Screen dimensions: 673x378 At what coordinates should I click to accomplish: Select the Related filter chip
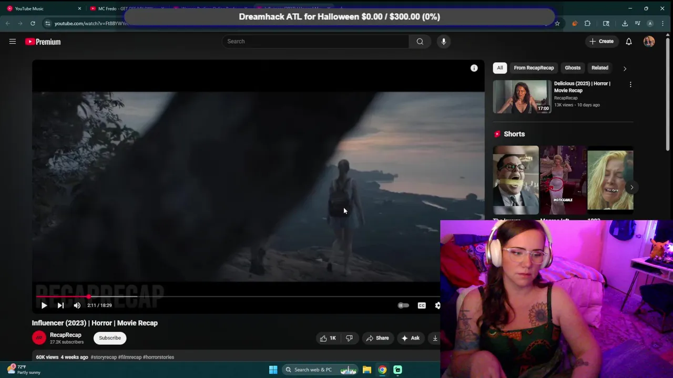pyautogui.click(x=599, y=68)
